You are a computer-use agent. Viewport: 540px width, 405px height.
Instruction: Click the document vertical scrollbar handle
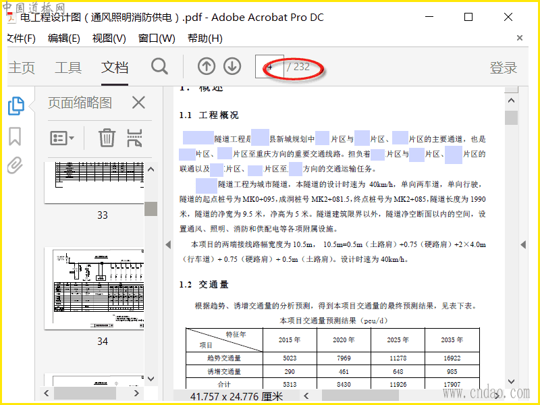pyautogui.click(x=512, y=117)
